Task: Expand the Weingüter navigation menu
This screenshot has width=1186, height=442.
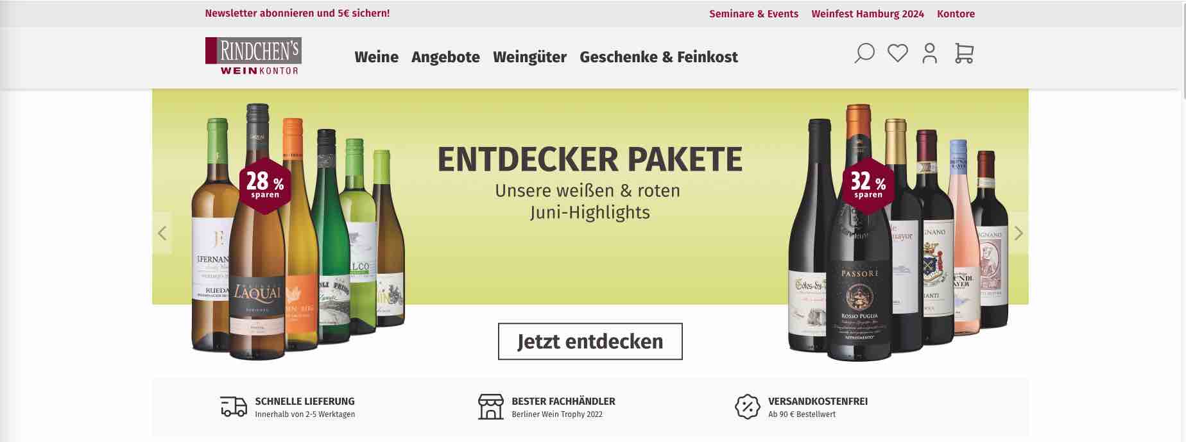Action: pyautogui.click(x=529, y=57)
